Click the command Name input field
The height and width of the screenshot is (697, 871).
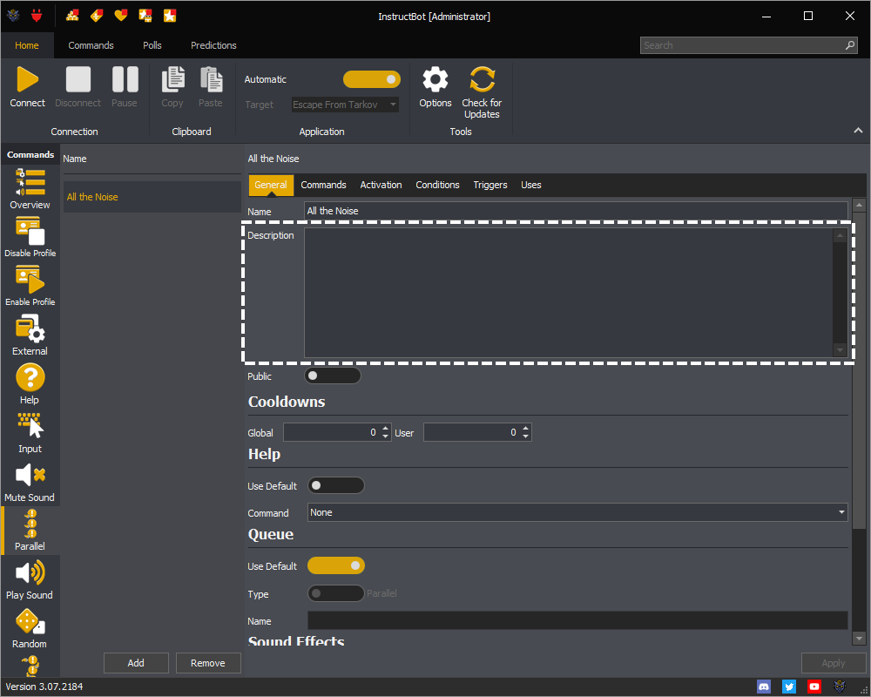(x=576, y=211)
